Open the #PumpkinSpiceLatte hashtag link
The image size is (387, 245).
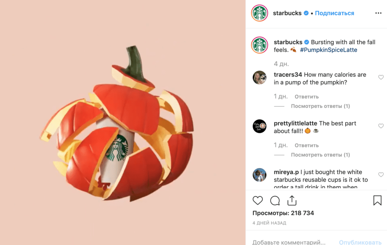click(x=328, y=50)
